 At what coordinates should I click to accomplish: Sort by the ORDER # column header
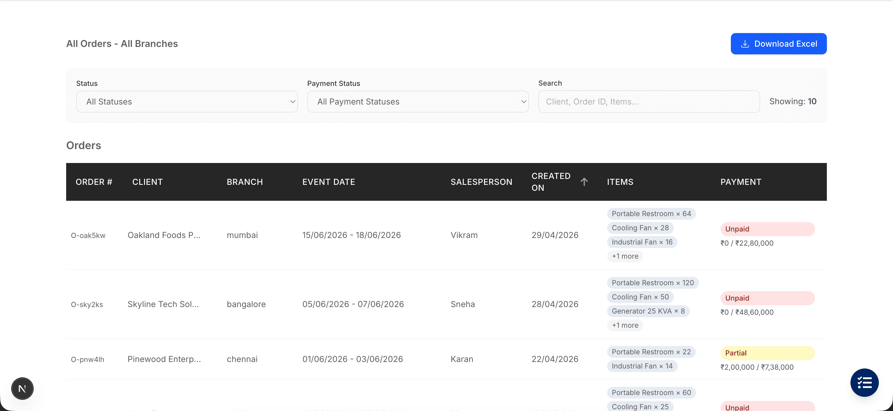pos(94,182)
